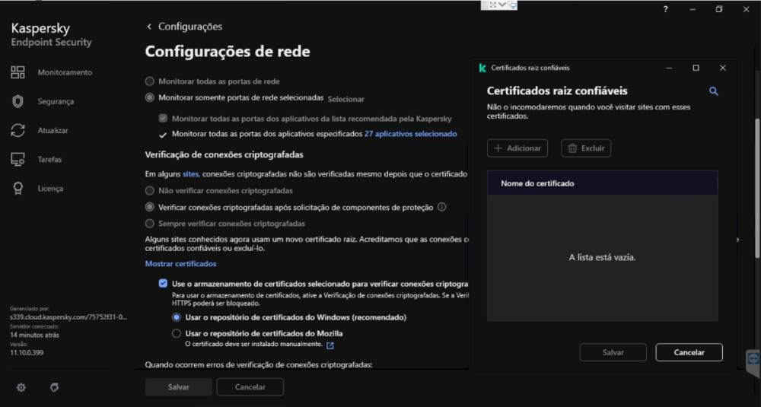Click the support icon next to the gear
Image resolution: width=761 pixels, height=407 pixels.
tap(54, 387)
